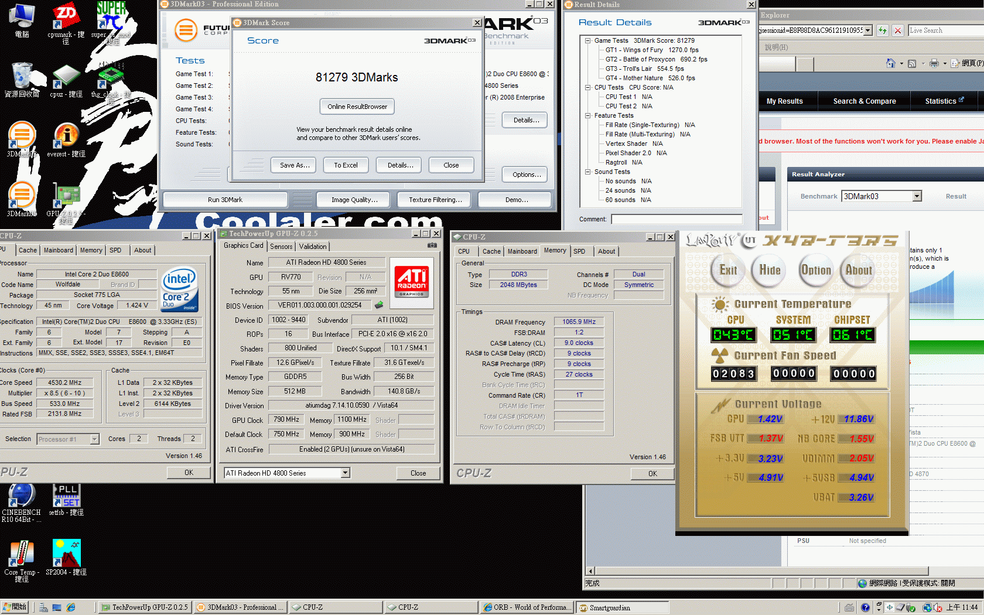Open the 電腦 desktop icon

point(22,20)
